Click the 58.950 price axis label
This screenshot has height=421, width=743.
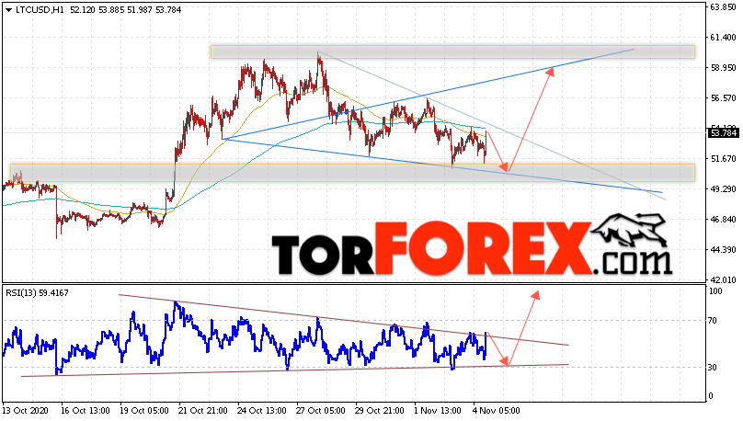(x=724, y=68)
